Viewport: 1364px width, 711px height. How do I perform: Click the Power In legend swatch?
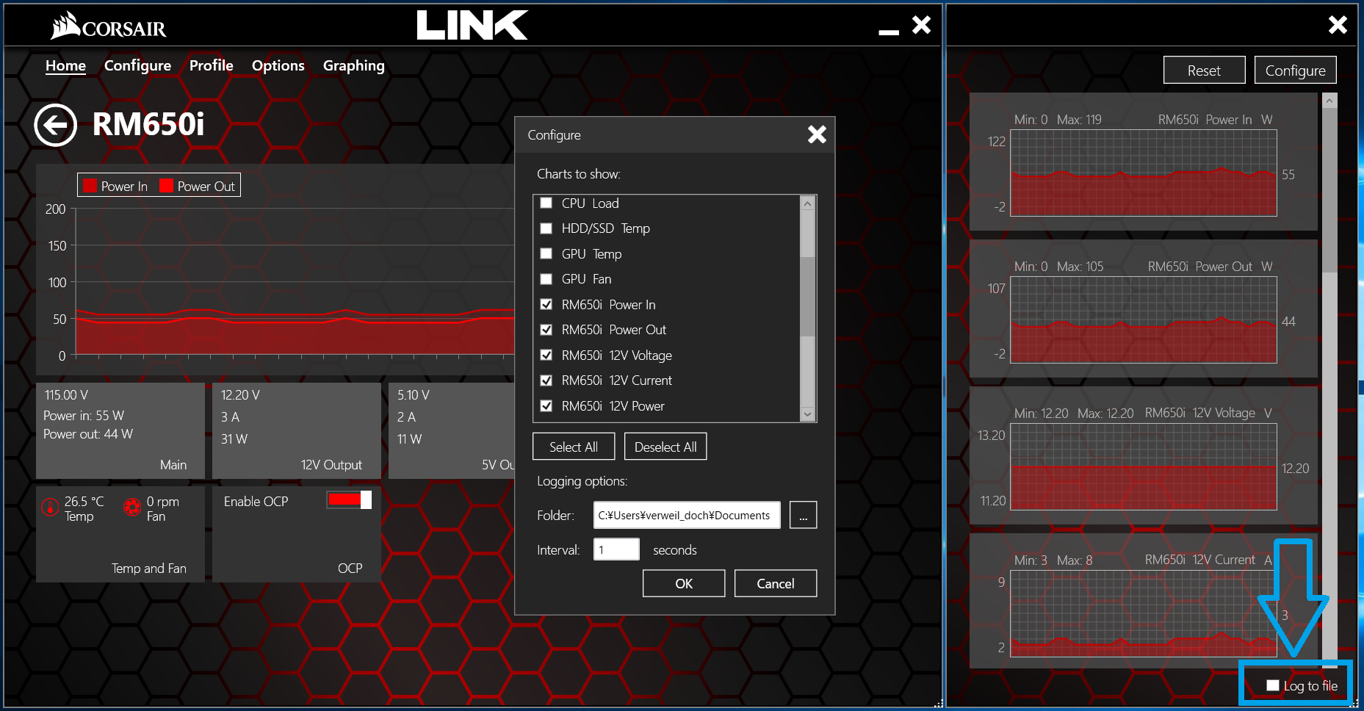(x=90, y=186)
